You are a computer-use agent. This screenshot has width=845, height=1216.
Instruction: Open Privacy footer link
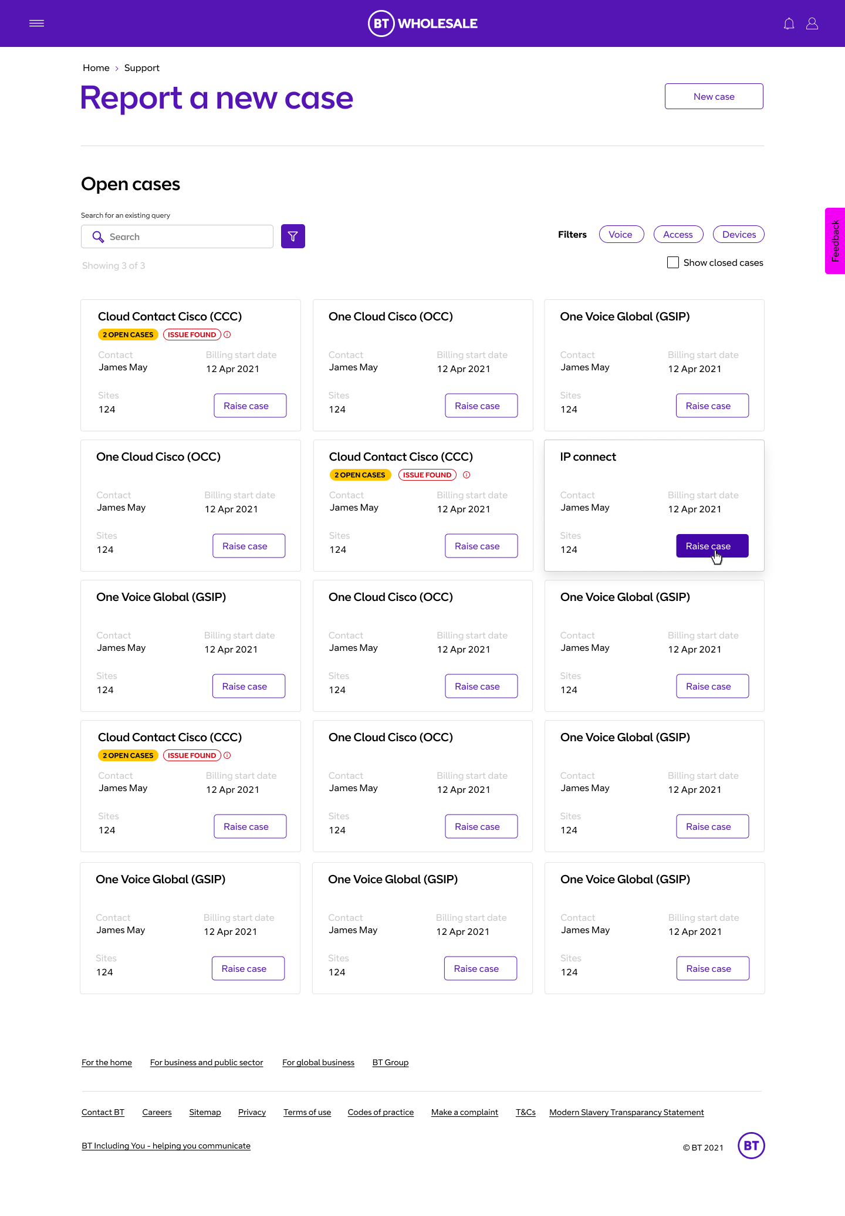tap(252, 1112)
